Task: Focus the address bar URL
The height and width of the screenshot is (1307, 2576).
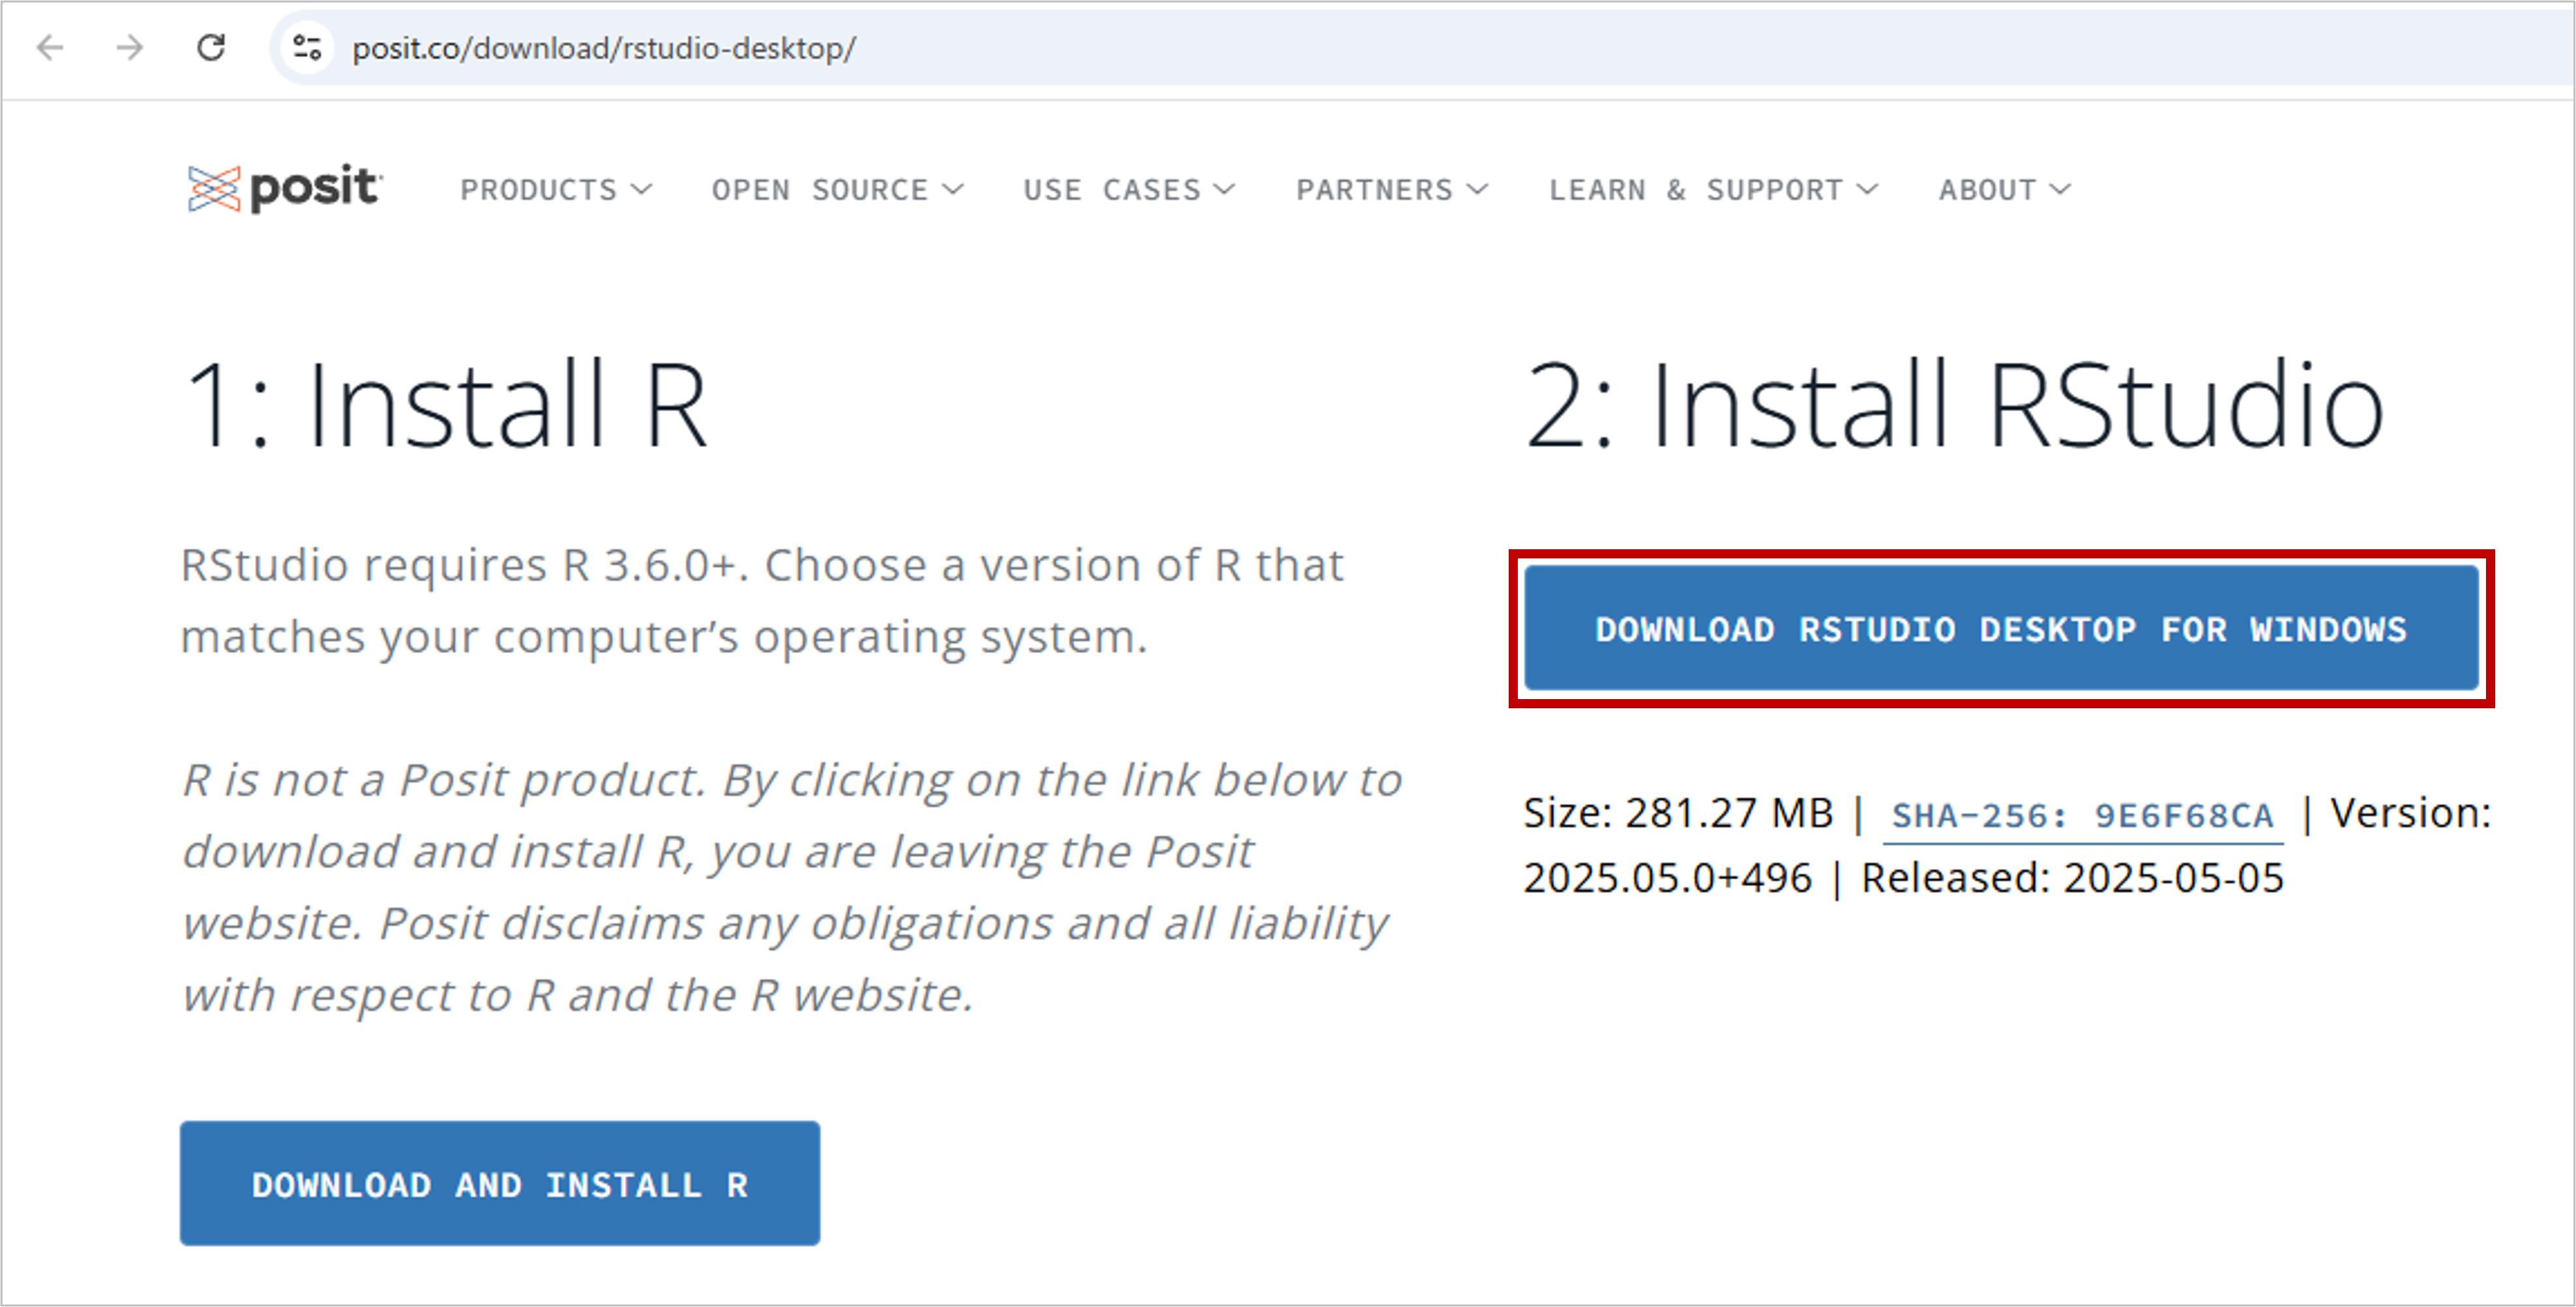Action: click(x=603, y=48)
